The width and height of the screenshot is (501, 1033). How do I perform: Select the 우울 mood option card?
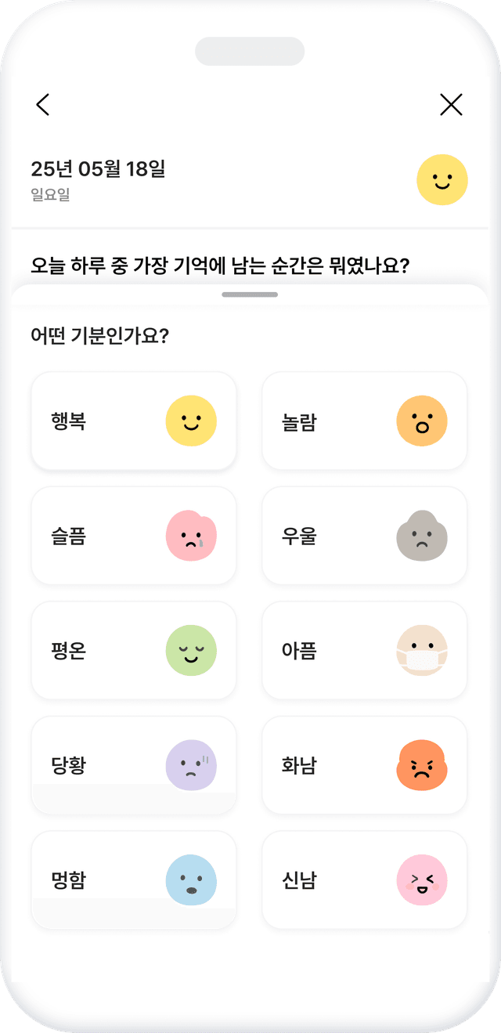pyautogui.click(x=364, y=536)
